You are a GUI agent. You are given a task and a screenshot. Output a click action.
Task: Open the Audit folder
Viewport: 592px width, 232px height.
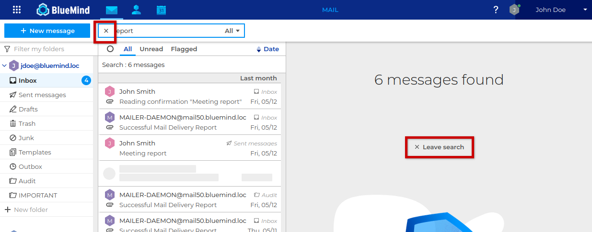(x=46, y=181)
